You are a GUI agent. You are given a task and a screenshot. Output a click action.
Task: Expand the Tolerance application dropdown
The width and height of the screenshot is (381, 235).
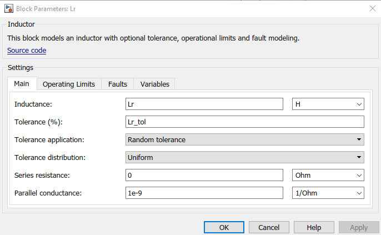pos(245,139)
